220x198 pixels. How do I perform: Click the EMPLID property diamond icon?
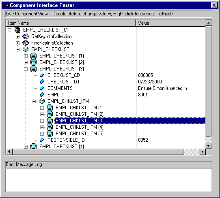pos(42,95)
